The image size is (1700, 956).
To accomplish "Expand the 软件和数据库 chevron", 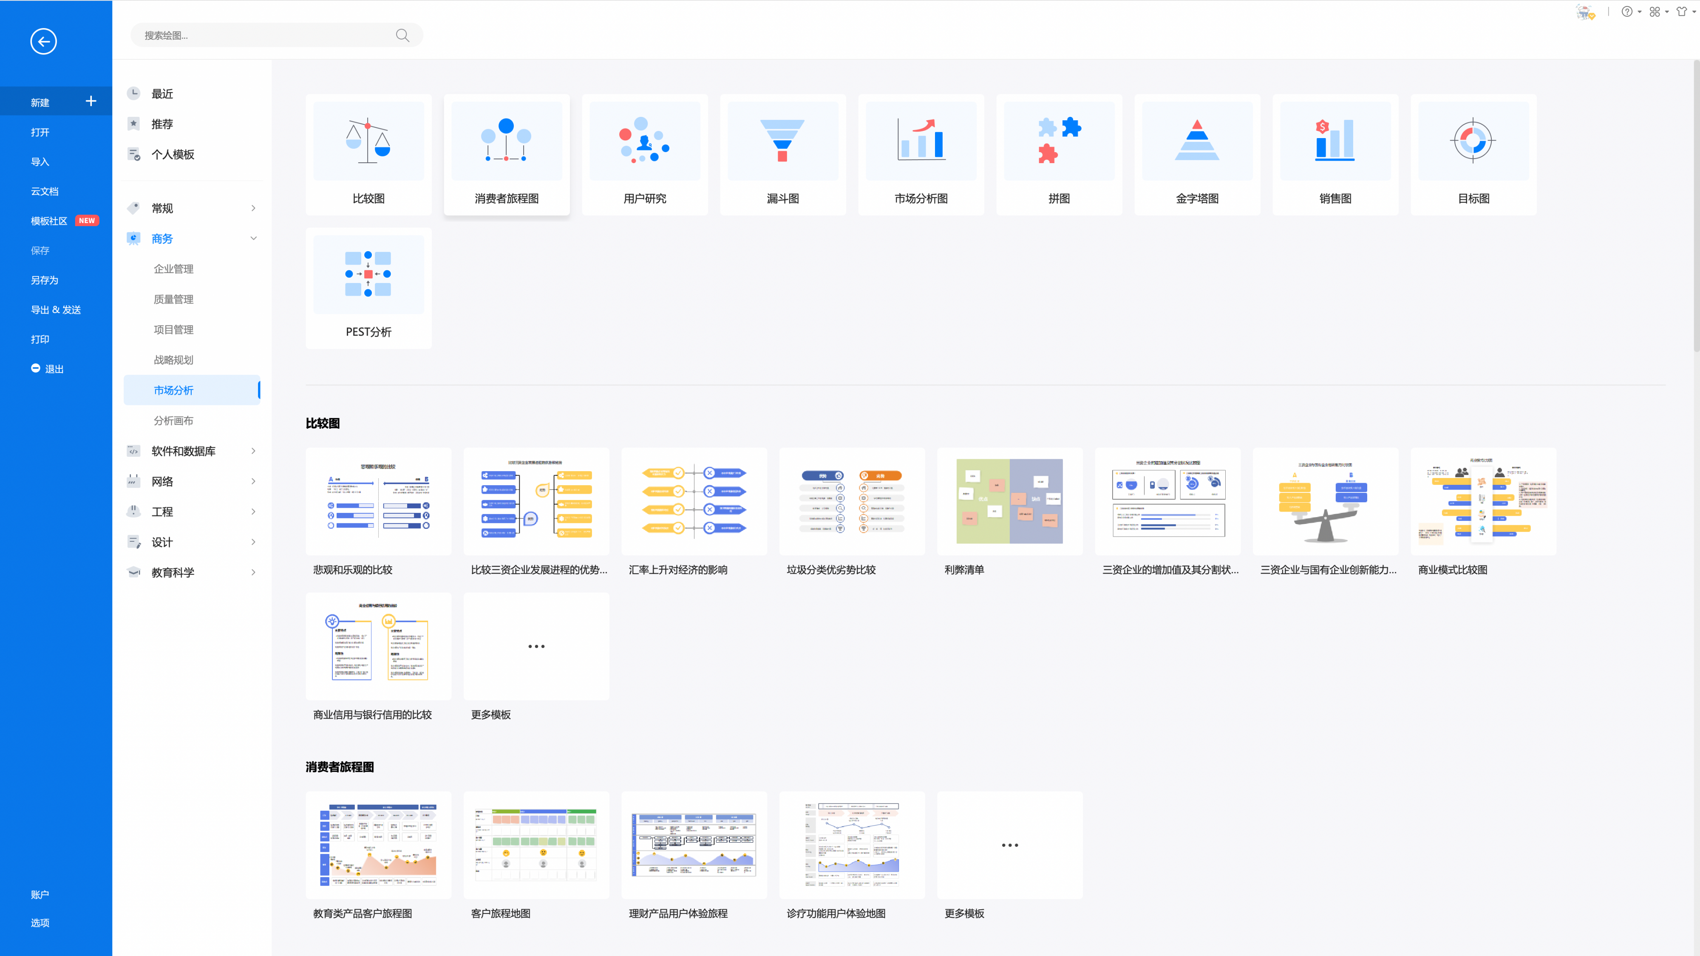I will coord(253,451).
